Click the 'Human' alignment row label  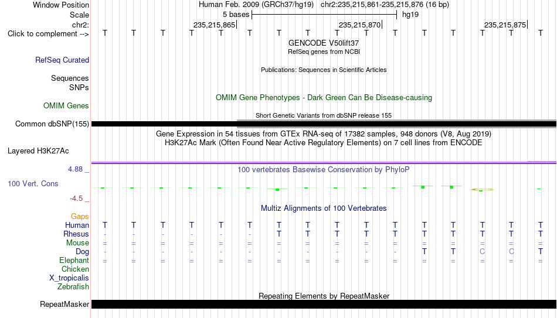tap(77, 225)
